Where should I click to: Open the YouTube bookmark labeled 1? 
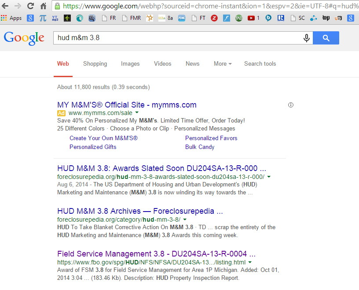(253, 18)
